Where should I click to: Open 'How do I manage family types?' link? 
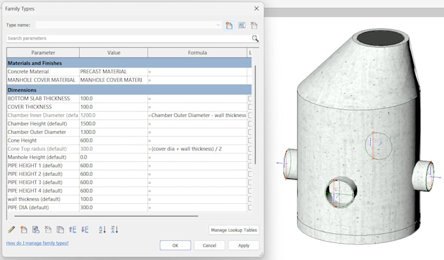click(37, 243)
